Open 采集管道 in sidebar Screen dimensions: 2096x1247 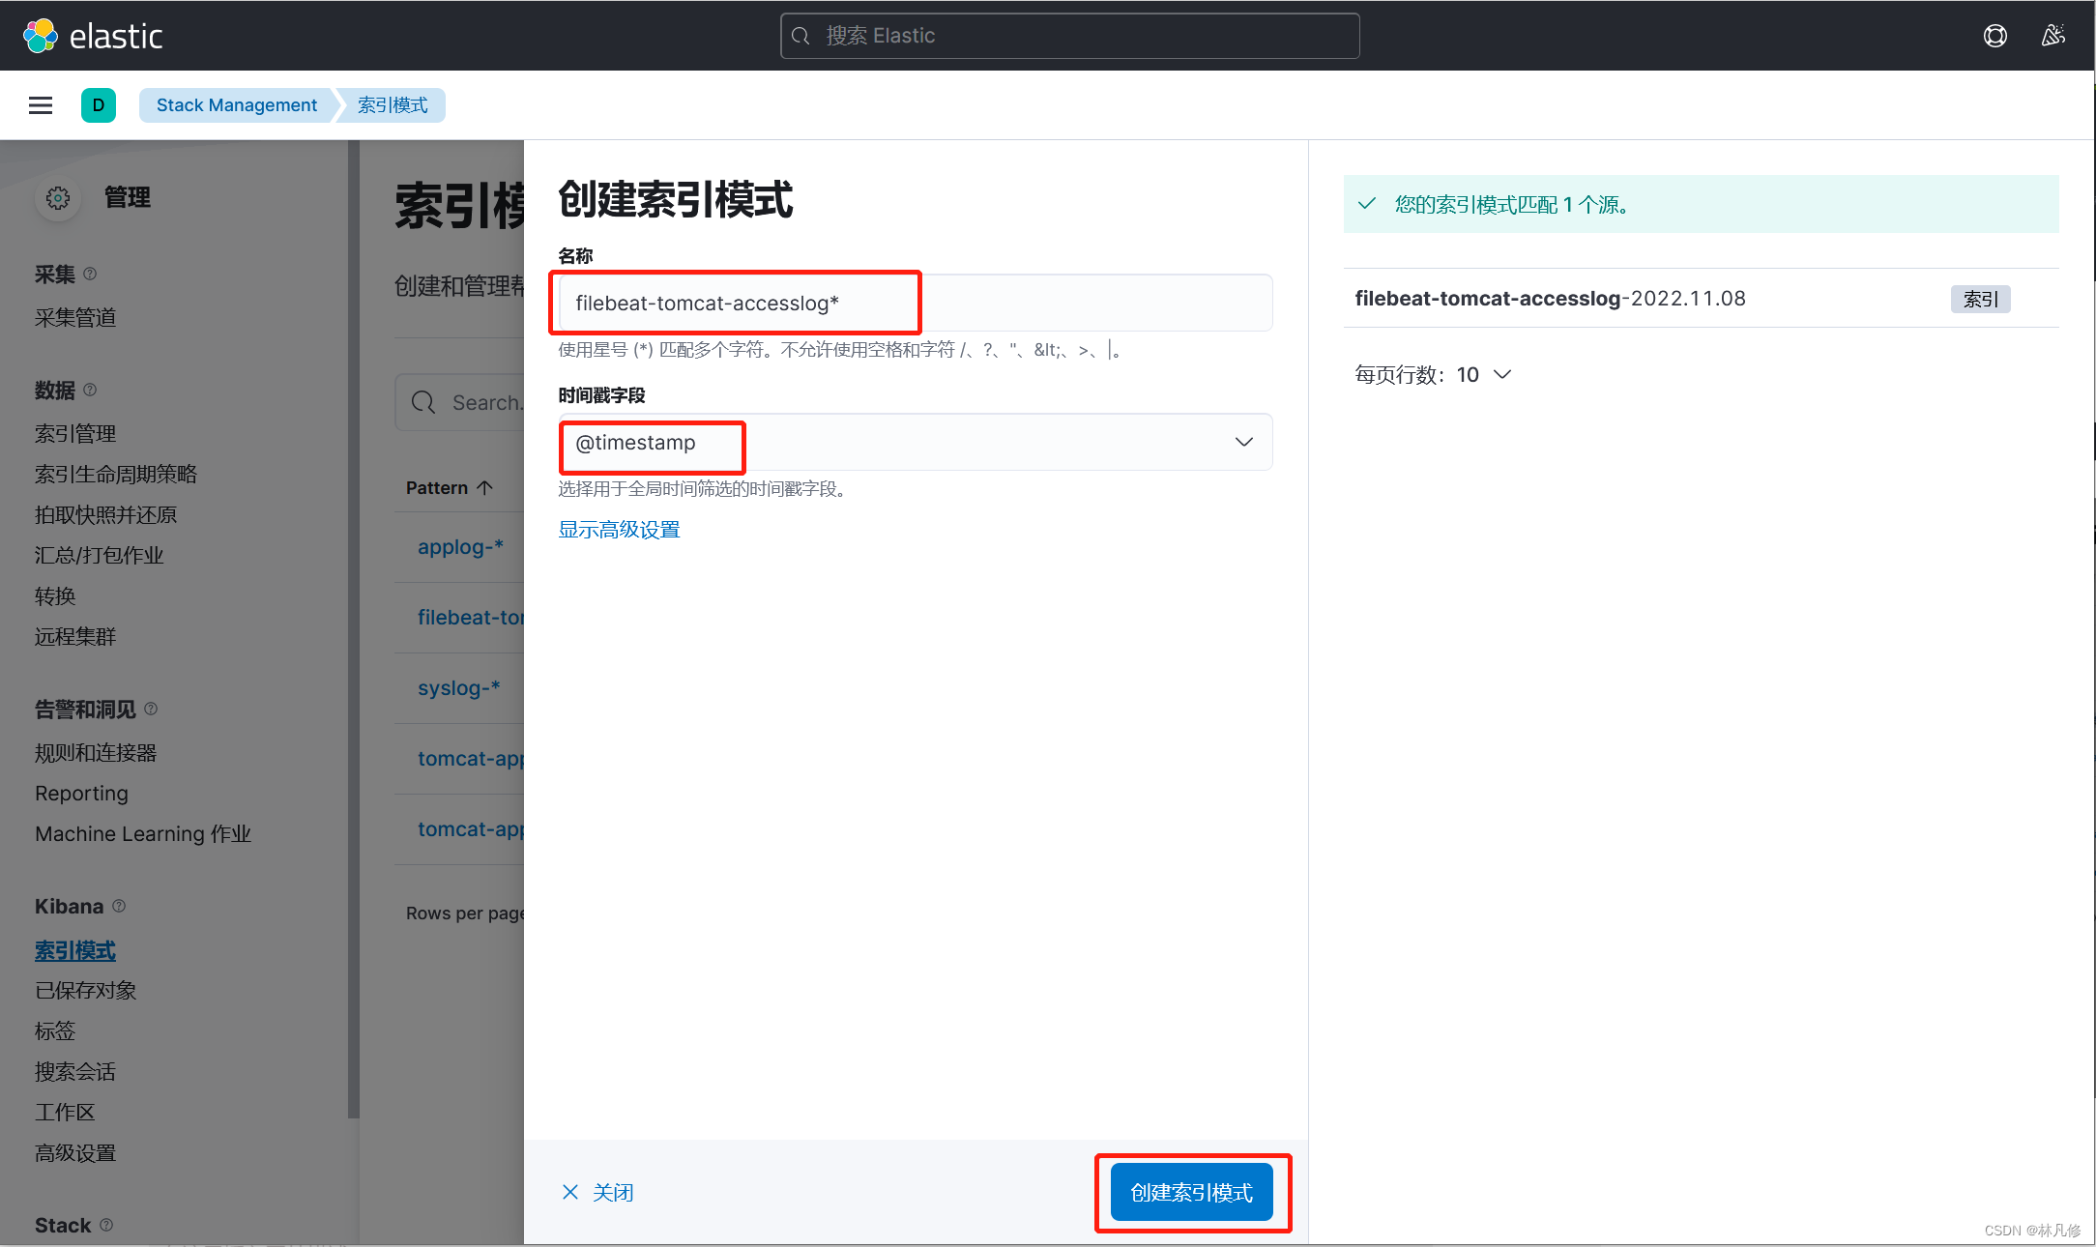click(75, 317)
